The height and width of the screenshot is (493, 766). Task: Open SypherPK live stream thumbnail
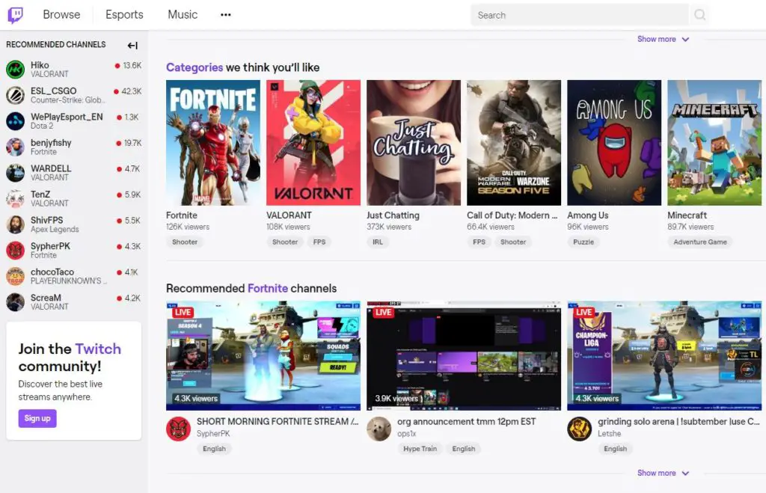(x=263, y=355)
